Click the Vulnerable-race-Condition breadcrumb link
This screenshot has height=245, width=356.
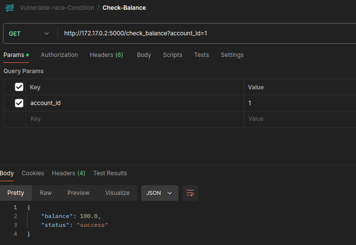tap(57, 8)
